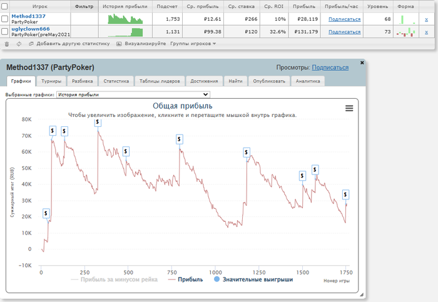Click the ₽99.38 average profit cell
The width and height of the screenshot is (438, 302).
pyautogui.click(x=203, y=32)
